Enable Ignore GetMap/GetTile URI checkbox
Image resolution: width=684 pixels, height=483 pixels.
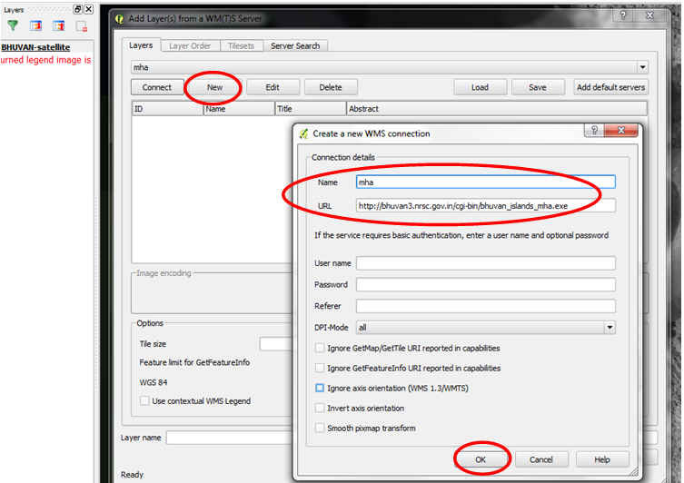320,348
